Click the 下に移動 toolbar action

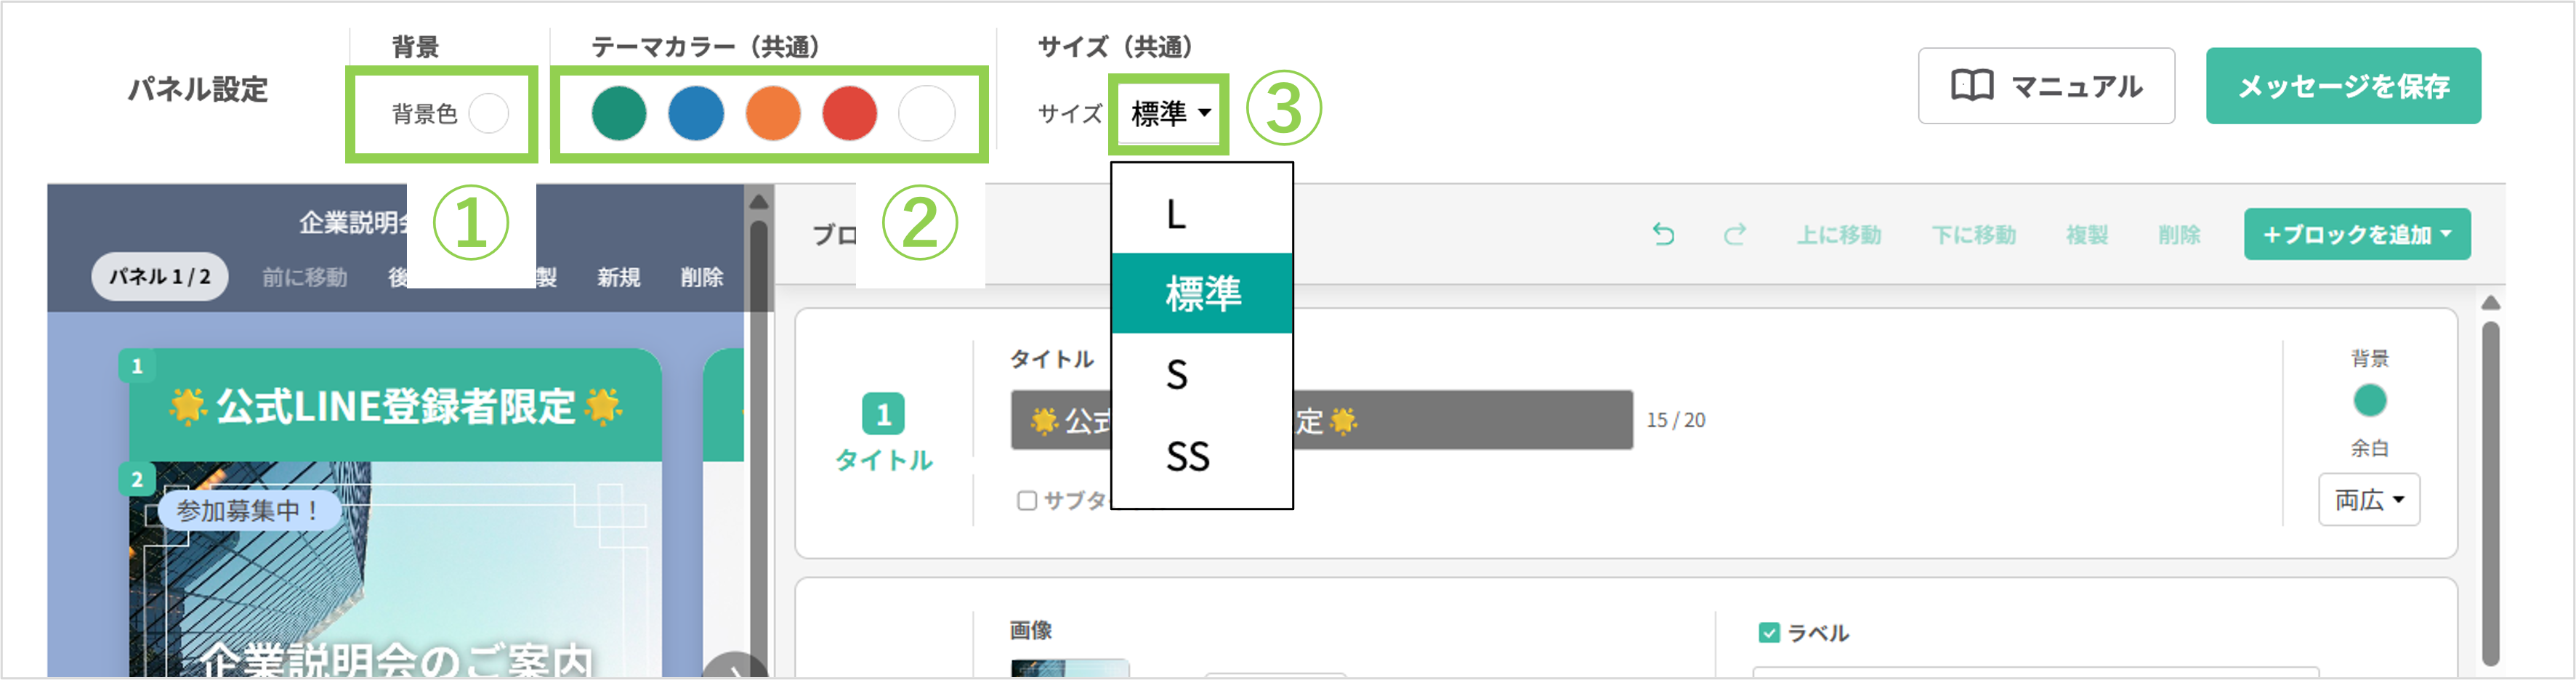click(1973, 235)
